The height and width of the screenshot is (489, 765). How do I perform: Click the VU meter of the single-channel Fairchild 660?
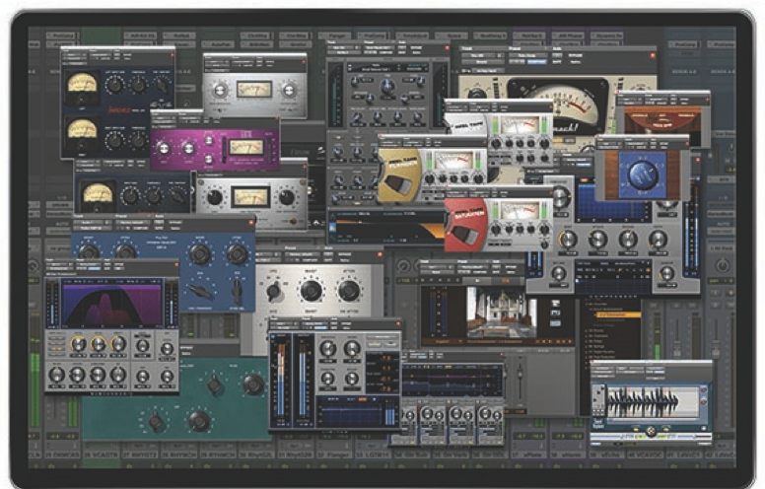point(98,194)
